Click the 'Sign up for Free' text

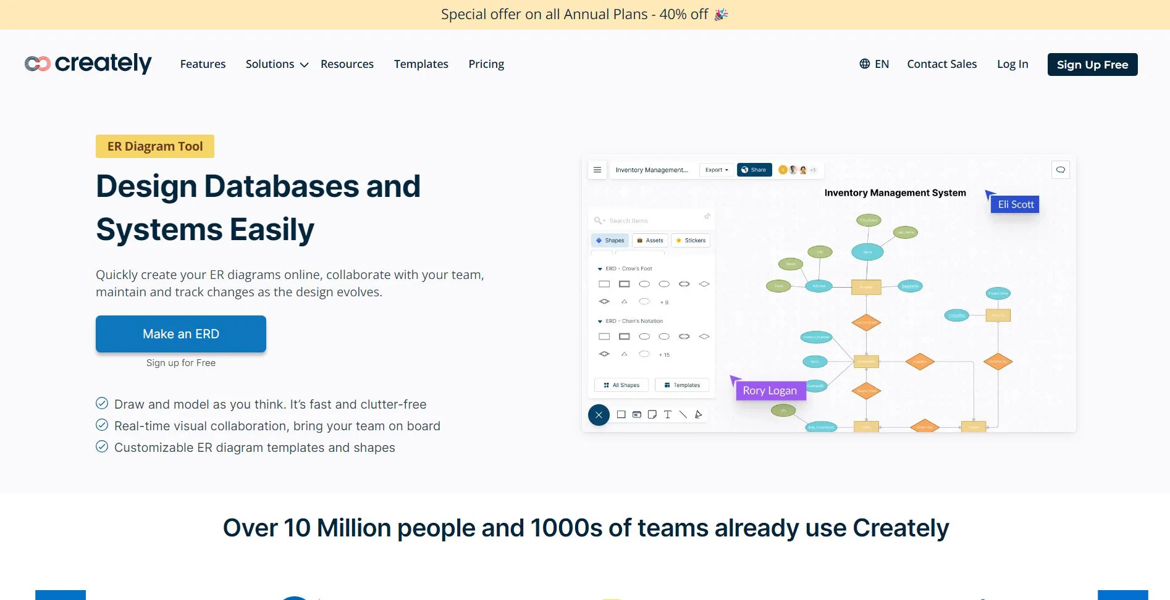[x=181, y=363]
